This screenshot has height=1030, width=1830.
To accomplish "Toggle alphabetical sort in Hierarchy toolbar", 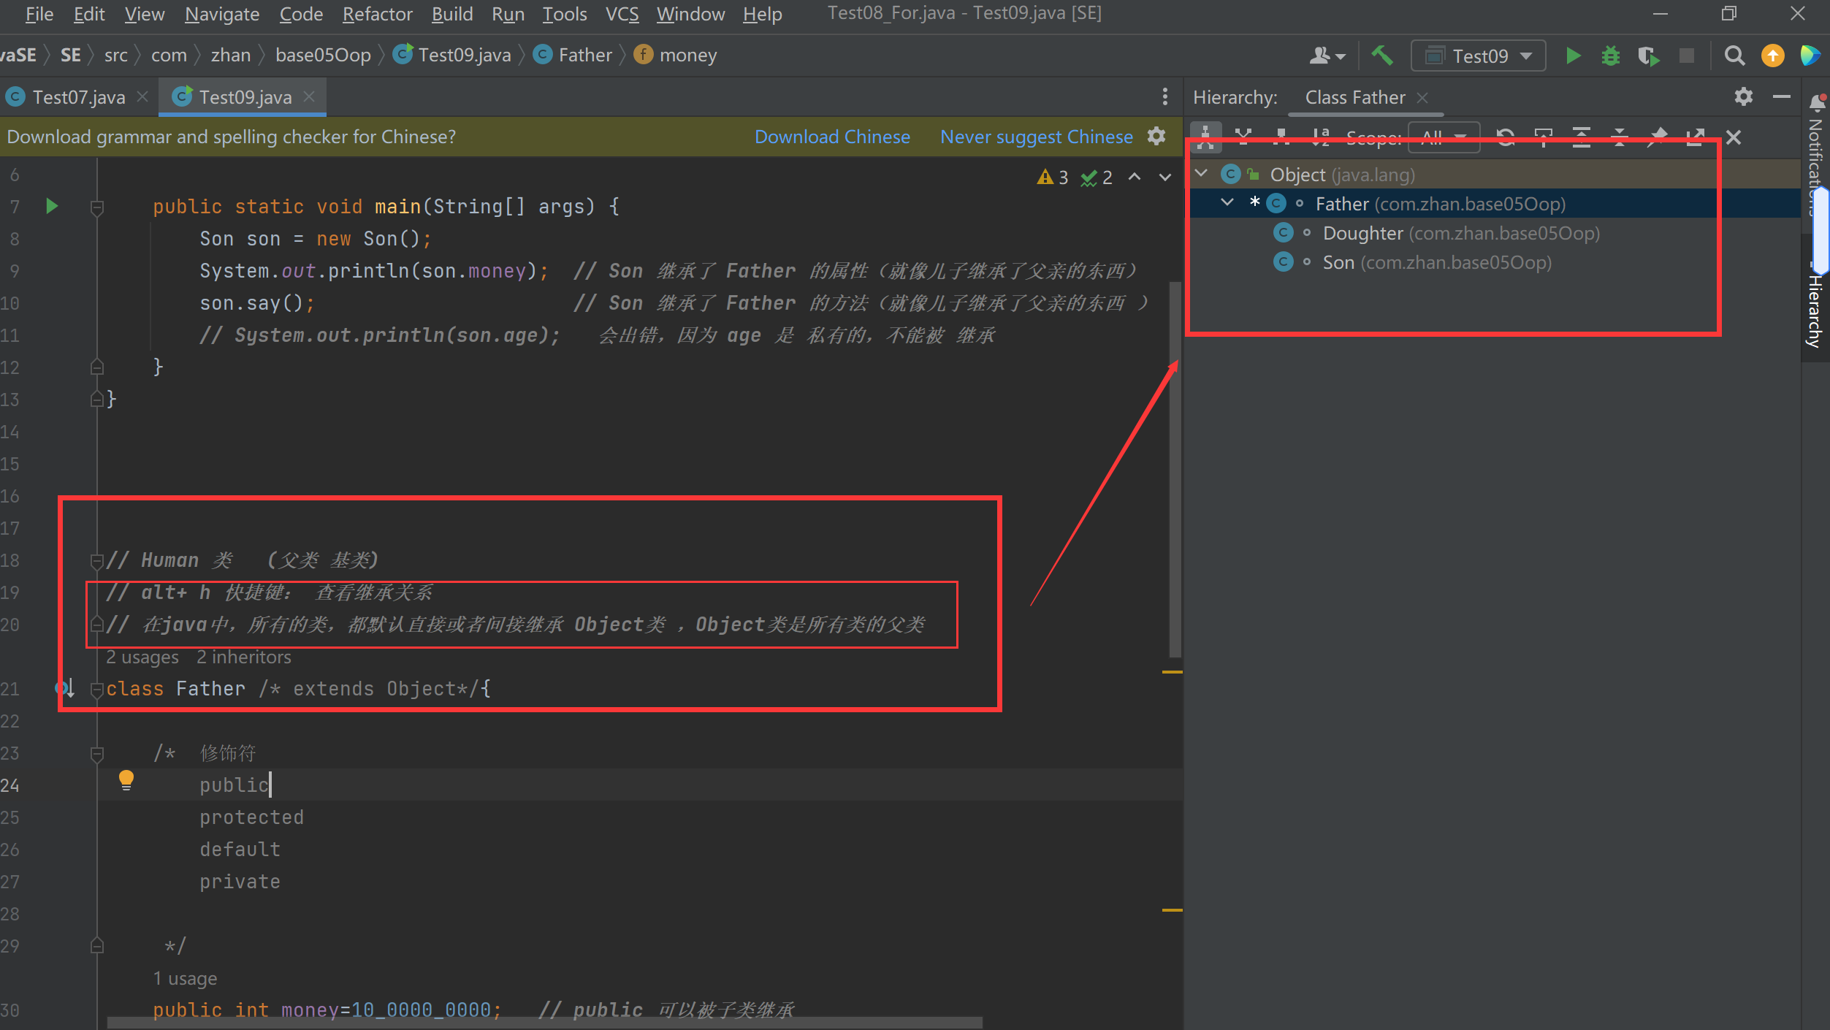I will click(x=1319, y=137).
